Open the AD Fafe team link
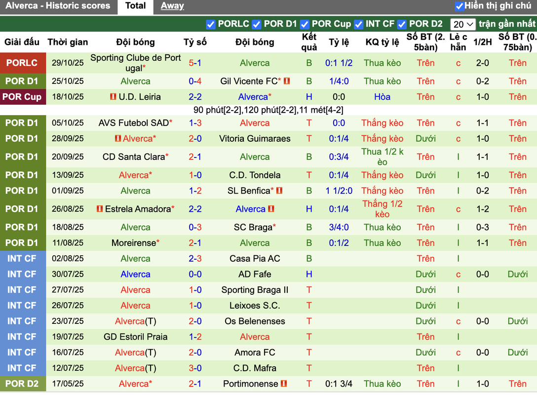 pos(255,275)
